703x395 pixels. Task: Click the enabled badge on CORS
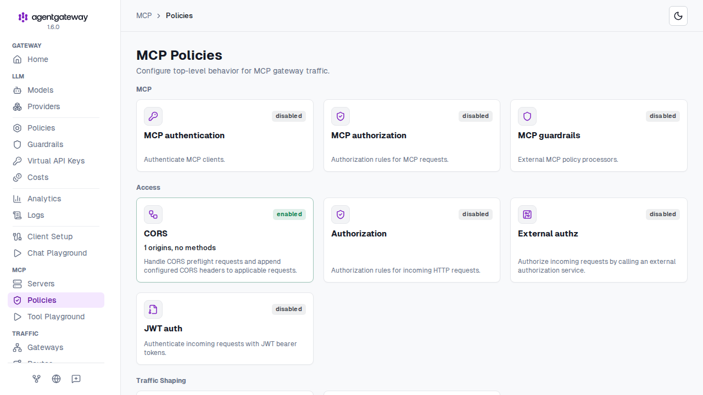tap(289, 214)
